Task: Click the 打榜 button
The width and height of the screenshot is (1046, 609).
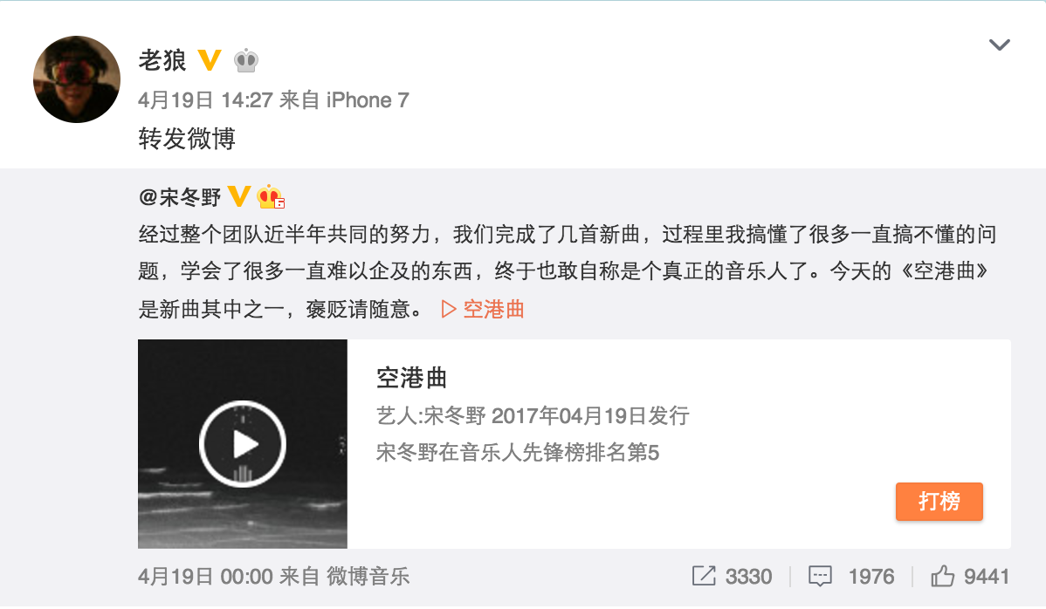Action: [939, 501]
